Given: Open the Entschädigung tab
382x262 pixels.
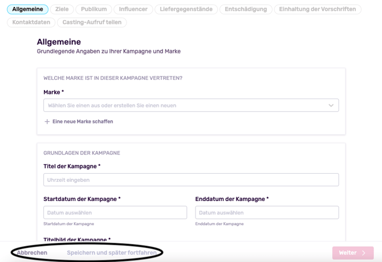Looking at the screenshot, I should coord(246,9).
